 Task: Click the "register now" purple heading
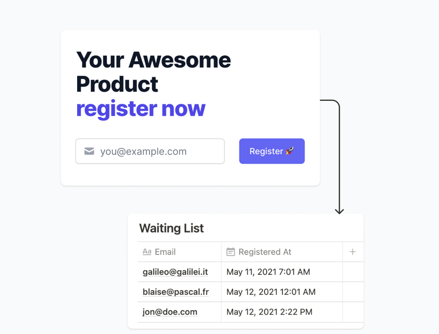[141, 109]
